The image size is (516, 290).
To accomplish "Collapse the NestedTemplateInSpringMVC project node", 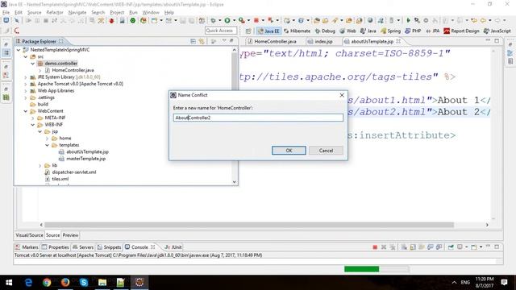I will (19, 50).
